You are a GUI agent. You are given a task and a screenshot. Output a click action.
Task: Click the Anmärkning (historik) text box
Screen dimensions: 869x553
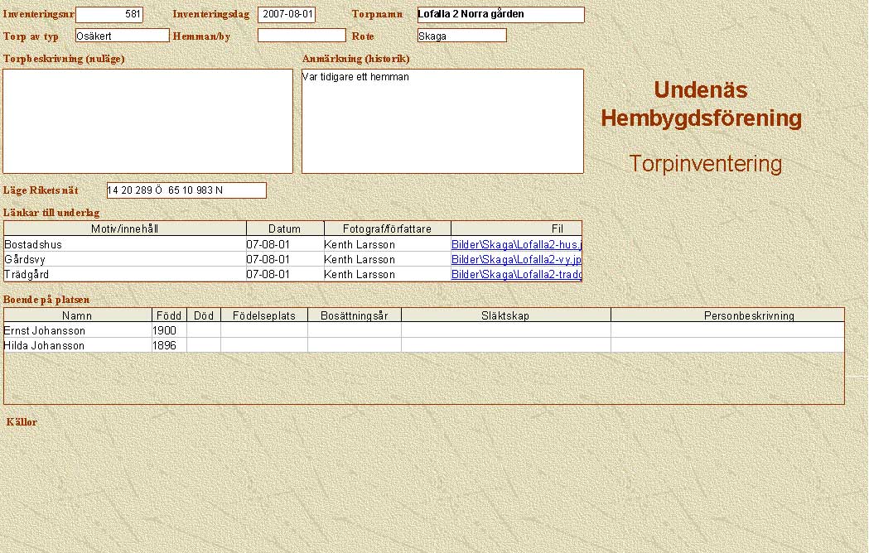pyautogui.click(x=442, y=121)
